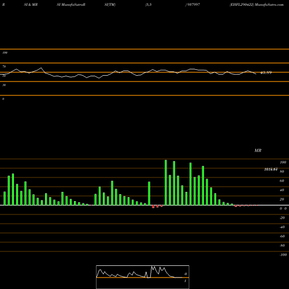This screenshot has height=289, width=289.
Task: Click the MR axis label 40
Action: 282,190
